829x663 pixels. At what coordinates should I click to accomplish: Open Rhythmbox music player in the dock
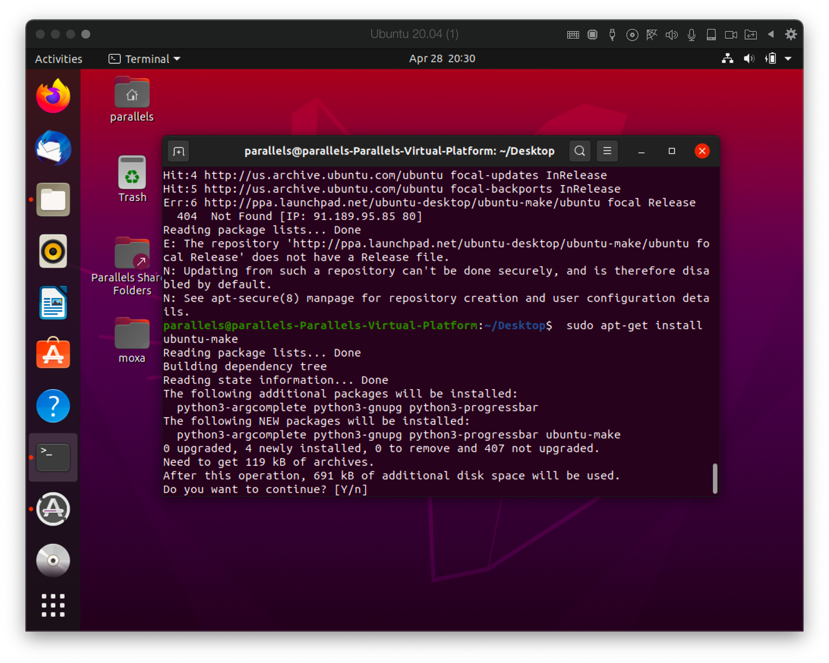click(53, 251)
